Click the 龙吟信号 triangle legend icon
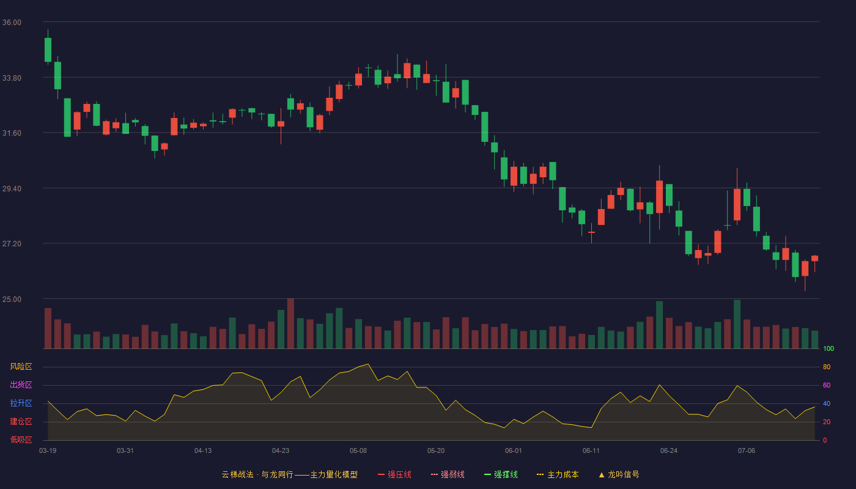The height and width of the screenshot is (489, 856). tap(602, 474)
